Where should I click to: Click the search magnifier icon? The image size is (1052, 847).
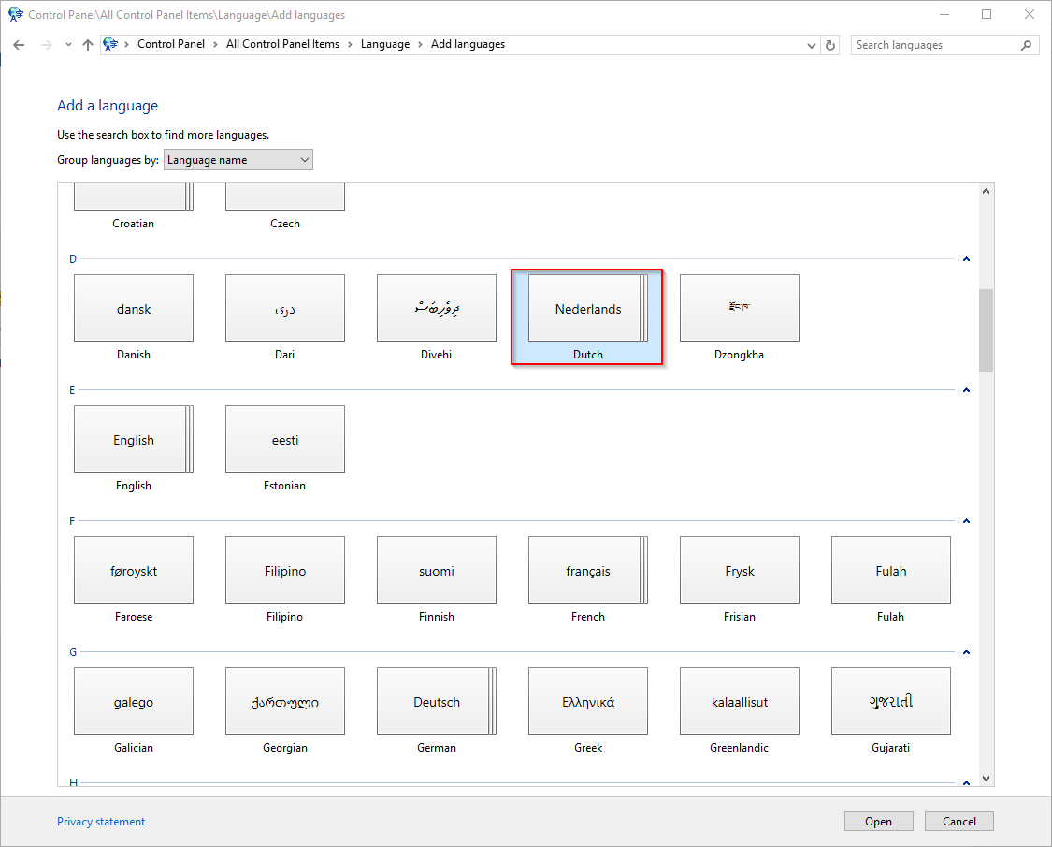coord(1026,45)
